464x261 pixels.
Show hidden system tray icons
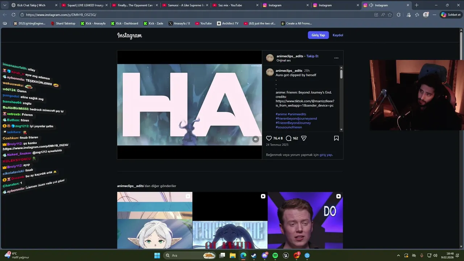pyautogui.click(x=398, y=256)
